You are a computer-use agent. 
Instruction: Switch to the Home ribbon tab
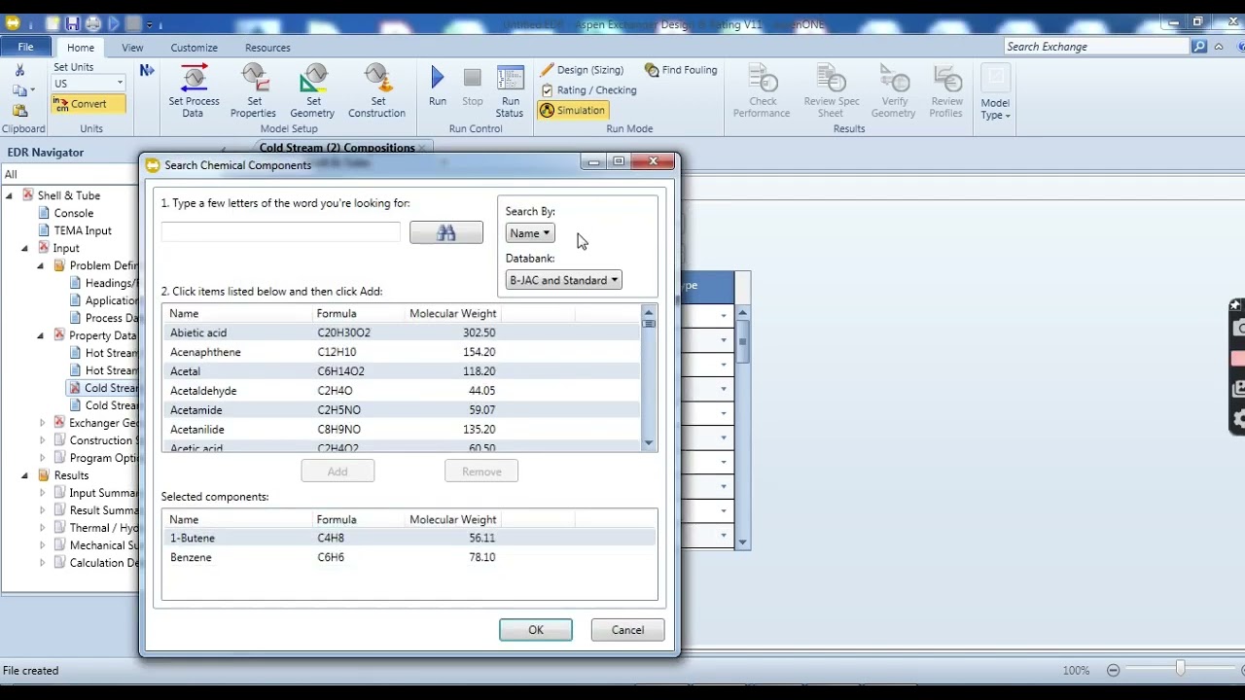pyautogui.click(x=81, y=48)
